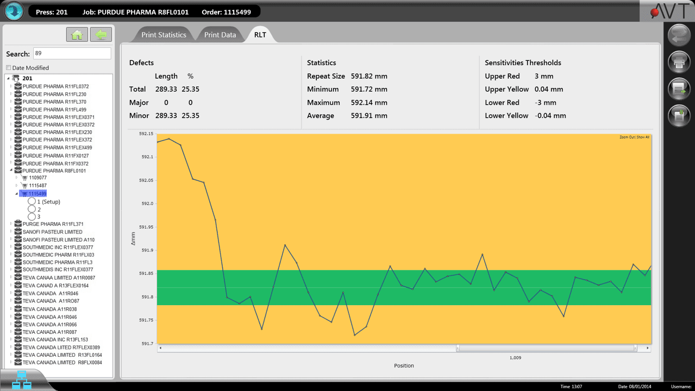Image resolution: width=695 pixels, height=391 pixels.
Task: Click the chart horizontal scrollbar thumb
Action: tap(546, 348)
